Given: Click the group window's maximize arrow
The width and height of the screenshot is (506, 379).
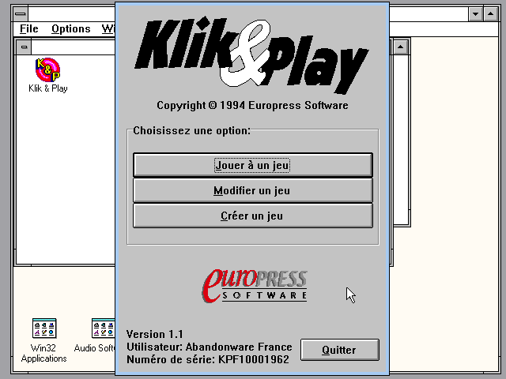Looking at the screenshot, I should (401, 47).
